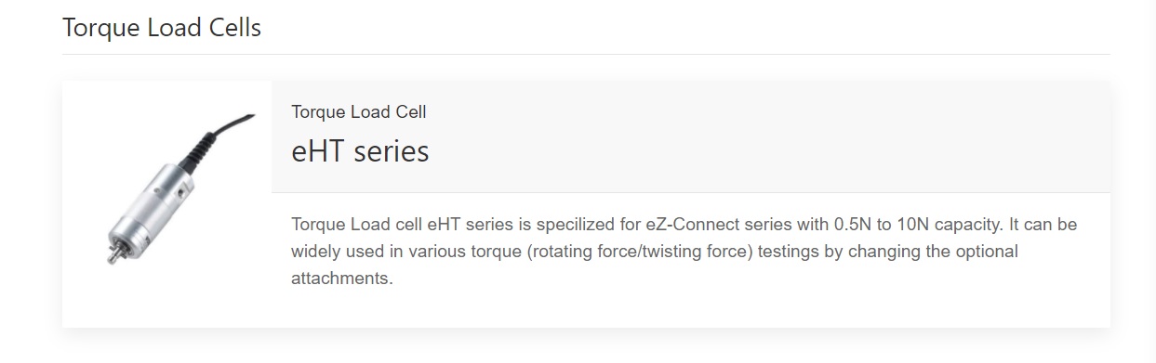Image resolution: width=1156 pixels, height=363 pixels.
Task: Click the Torque Load Cell category label
Action: 359,111
